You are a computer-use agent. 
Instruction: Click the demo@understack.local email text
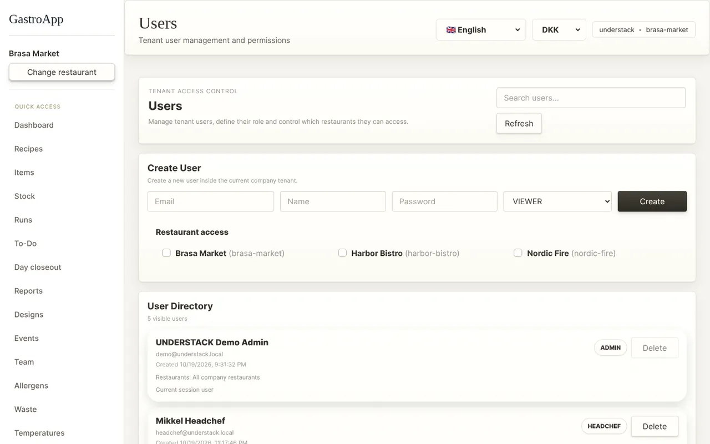[189, 354]
